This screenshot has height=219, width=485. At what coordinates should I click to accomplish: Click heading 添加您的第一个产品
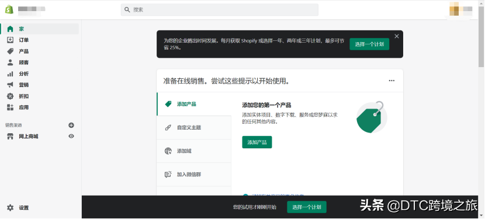(266, 105)
